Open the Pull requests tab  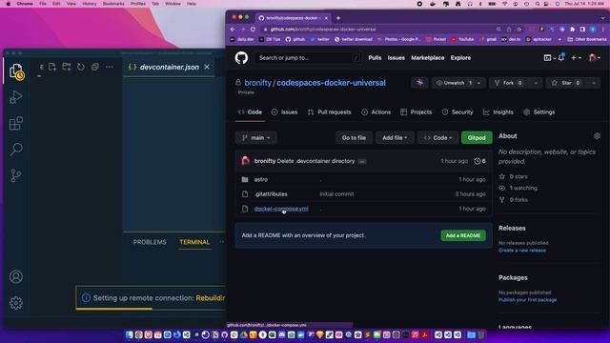(x=329, y=112)
